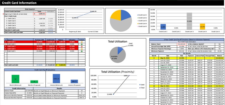This screenshot has height=105, width=225.
Task: Click the green Month (Minimum) bar
Action: (15, 79)
